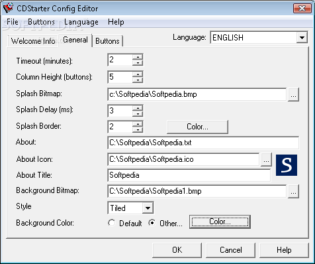Open the Buttons menu
The width and height of the screenshot is (315, 264).
pos(41,22)
